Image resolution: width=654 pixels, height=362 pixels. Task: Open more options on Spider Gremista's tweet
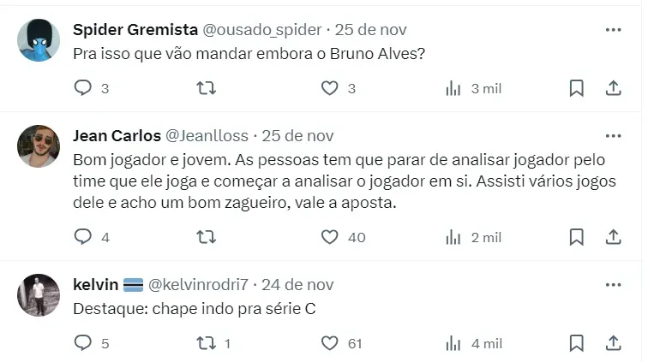pyautogui.click(x=613, y=29)
